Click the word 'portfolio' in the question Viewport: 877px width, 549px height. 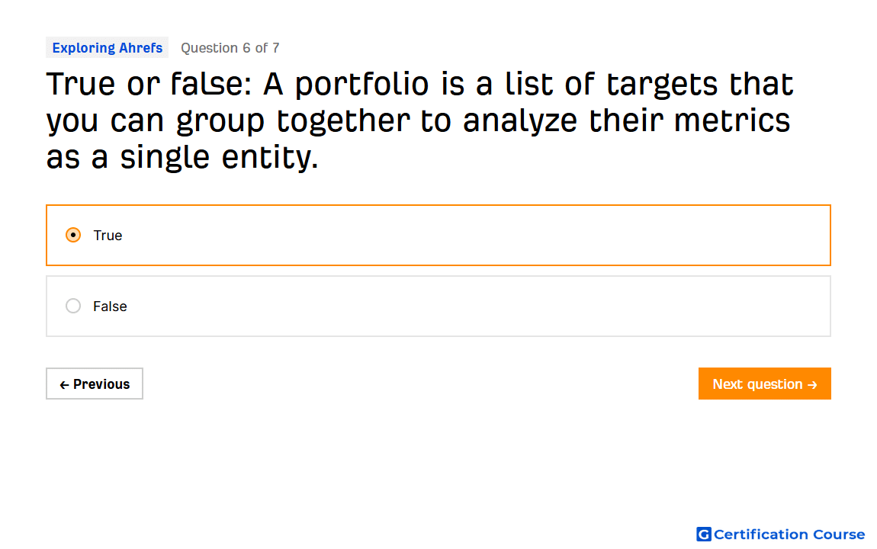pyautogui.click(x=362, y=85)
